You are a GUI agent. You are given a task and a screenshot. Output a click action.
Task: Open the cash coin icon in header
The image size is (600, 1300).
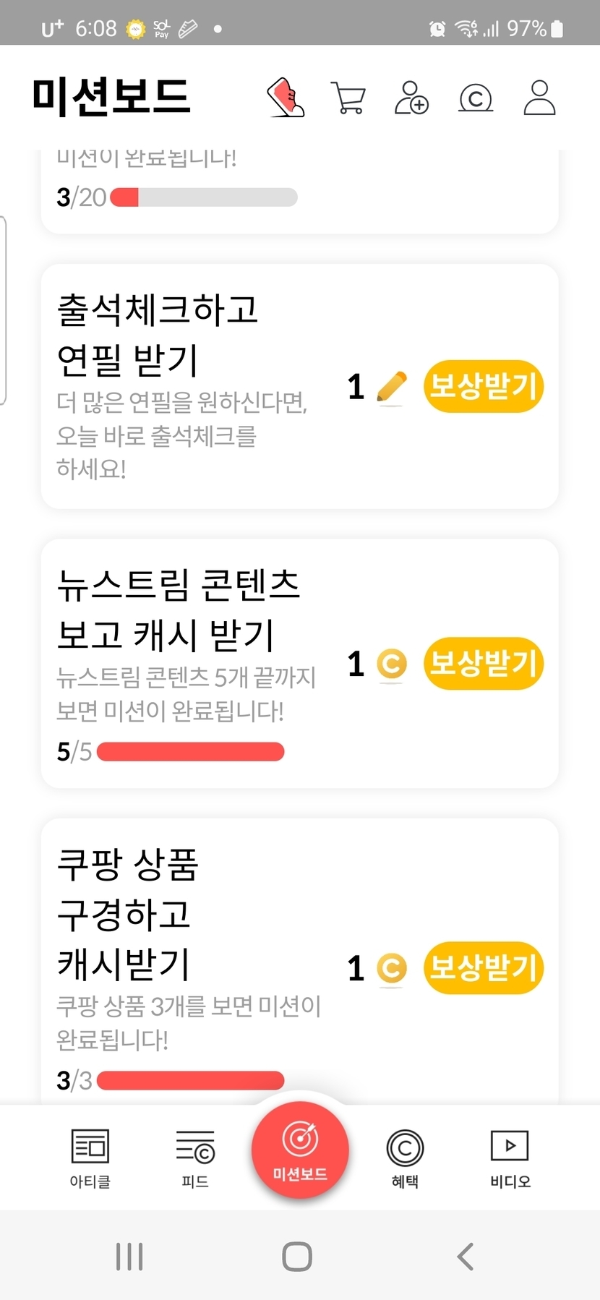coord(476,98)
